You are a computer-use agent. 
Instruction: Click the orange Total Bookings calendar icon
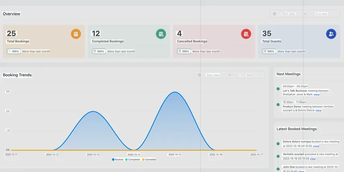point(76,34)
